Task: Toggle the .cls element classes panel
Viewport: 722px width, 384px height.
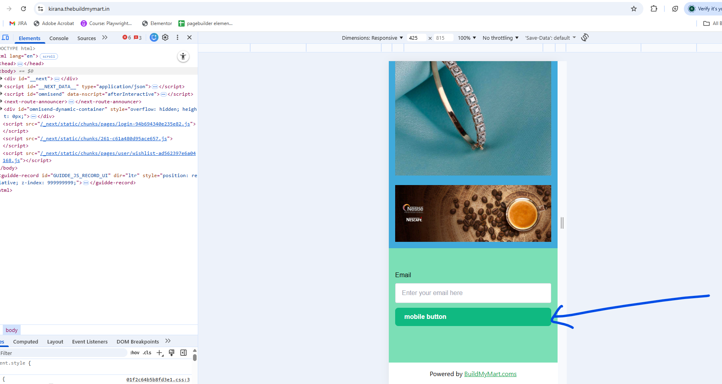Action: (147, 353)
